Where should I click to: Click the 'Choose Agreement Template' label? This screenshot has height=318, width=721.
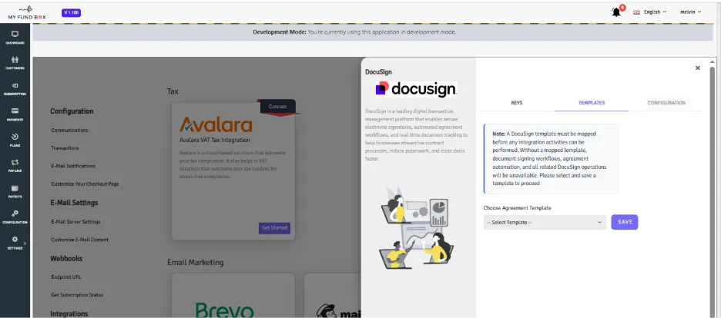point(517,207)
